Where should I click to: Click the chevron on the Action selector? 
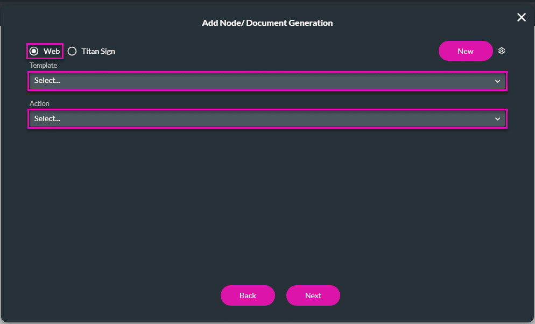click(x=497, y=118)
